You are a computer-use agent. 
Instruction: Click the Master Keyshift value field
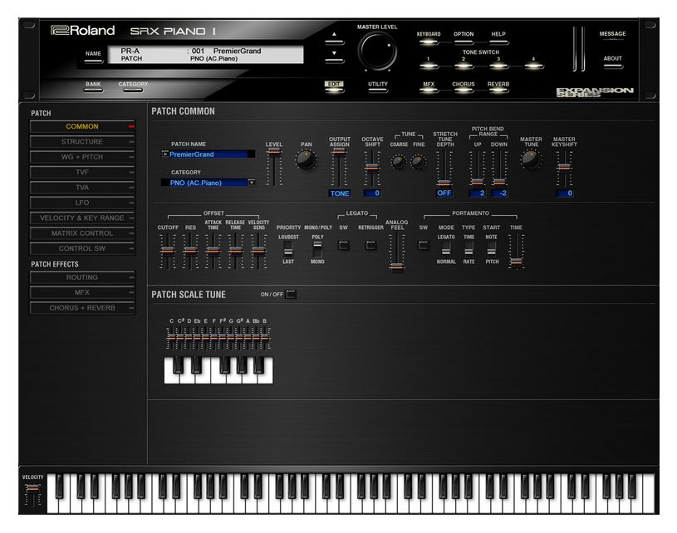[x=565, y=193]
